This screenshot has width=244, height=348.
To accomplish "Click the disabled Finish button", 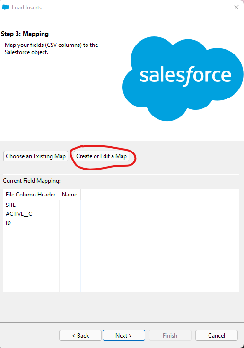I will [170, 335].
